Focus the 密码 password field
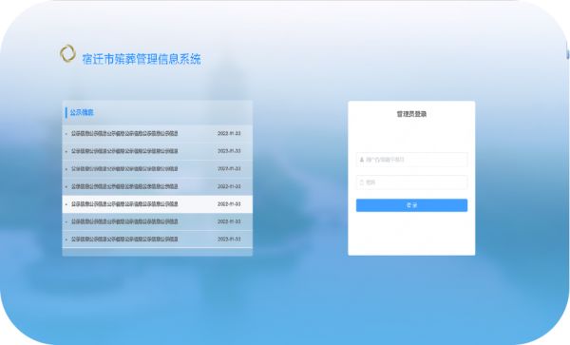The width and height of the screenshot is (570, 345). point(411,182)
